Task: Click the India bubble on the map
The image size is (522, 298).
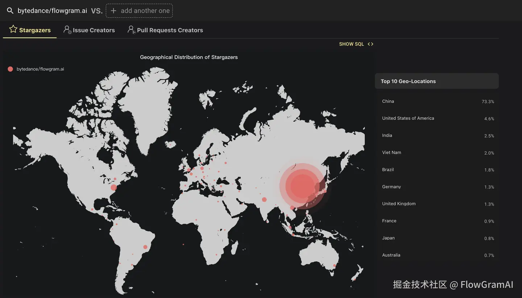Action: (x=264, y=200)
